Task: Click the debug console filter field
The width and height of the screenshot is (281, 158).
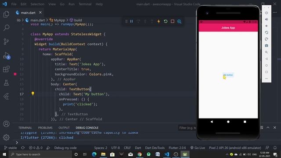Action: (187, 128)
